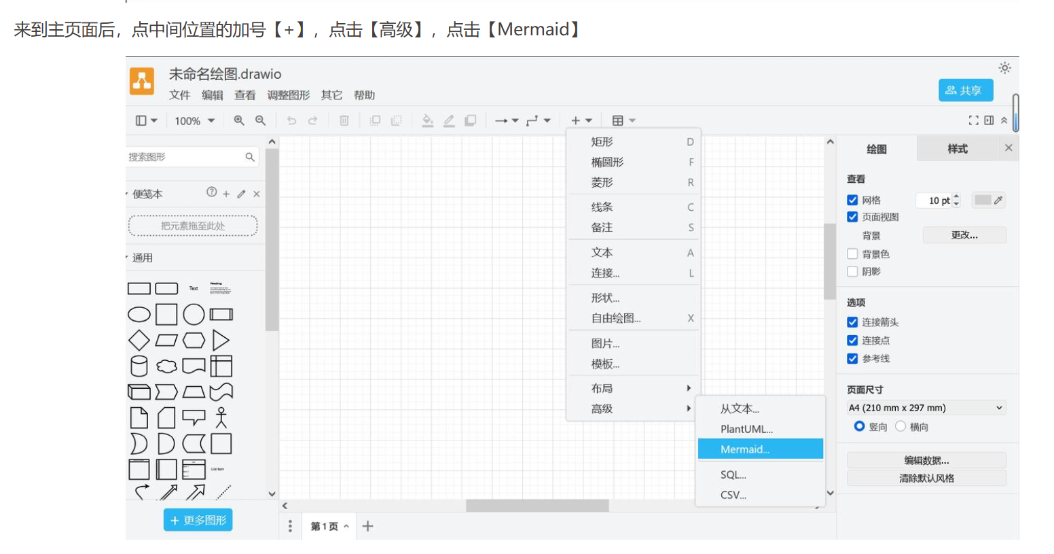The height and width of the screenshot is (554, 1054).
Task: Toggle the 网格 grid checkbox
Action: [852, 200]
